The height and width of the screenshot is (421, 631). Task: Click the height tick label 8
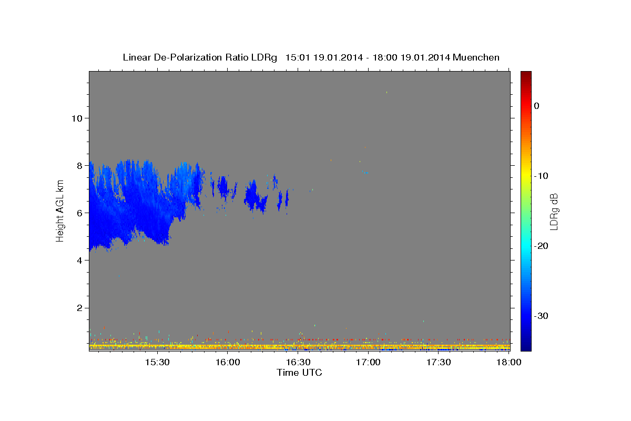point(78,165)
